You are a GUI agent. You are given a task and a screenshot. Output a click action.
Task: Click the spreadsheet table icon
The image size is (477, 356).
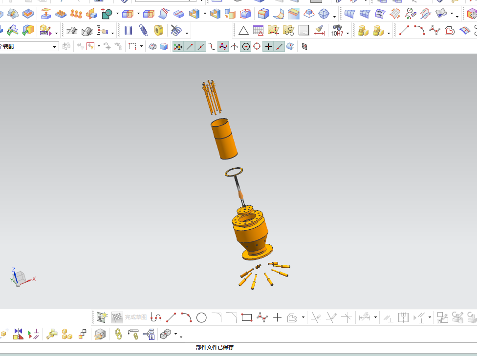point(258,30)
